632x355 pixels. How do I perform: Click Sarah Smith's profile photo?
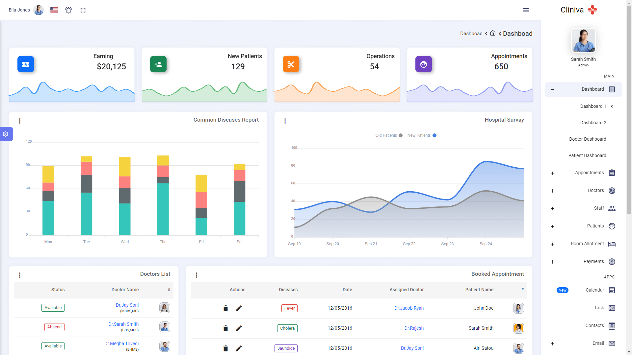(x=583, y=40)
